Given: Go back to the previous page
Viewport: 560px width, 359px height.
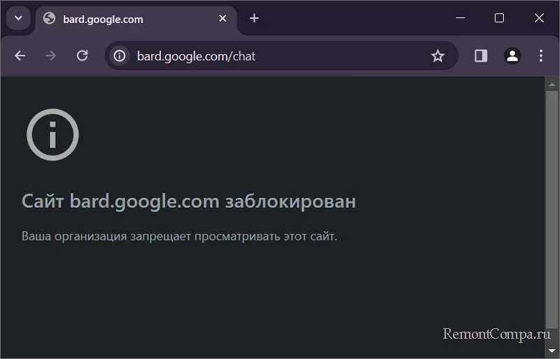Looking at the screenshot, I should 20,56.
